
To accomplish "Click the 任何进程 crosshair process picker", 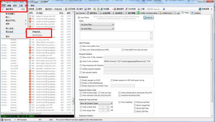I will coord(66,9).
